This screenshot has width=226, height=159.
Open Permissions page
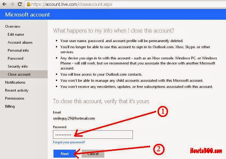click(x=15, y=98)
